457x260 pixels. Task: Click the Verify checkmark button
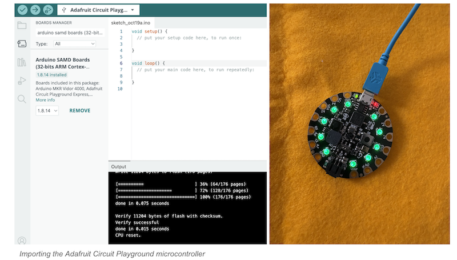pyautogui.click(x=22, y=10)
